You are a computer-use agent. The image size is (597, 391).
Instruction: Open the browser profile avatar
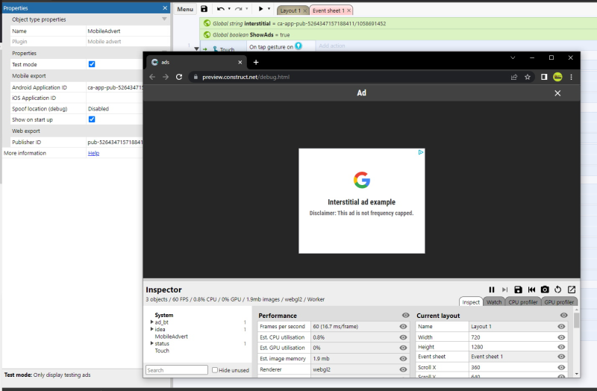point(557,77)
